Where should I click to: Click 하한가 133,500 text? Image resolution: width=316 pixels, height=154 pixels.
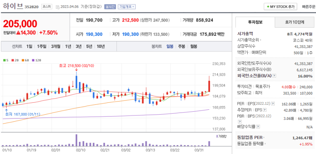[x=155, y=34]
